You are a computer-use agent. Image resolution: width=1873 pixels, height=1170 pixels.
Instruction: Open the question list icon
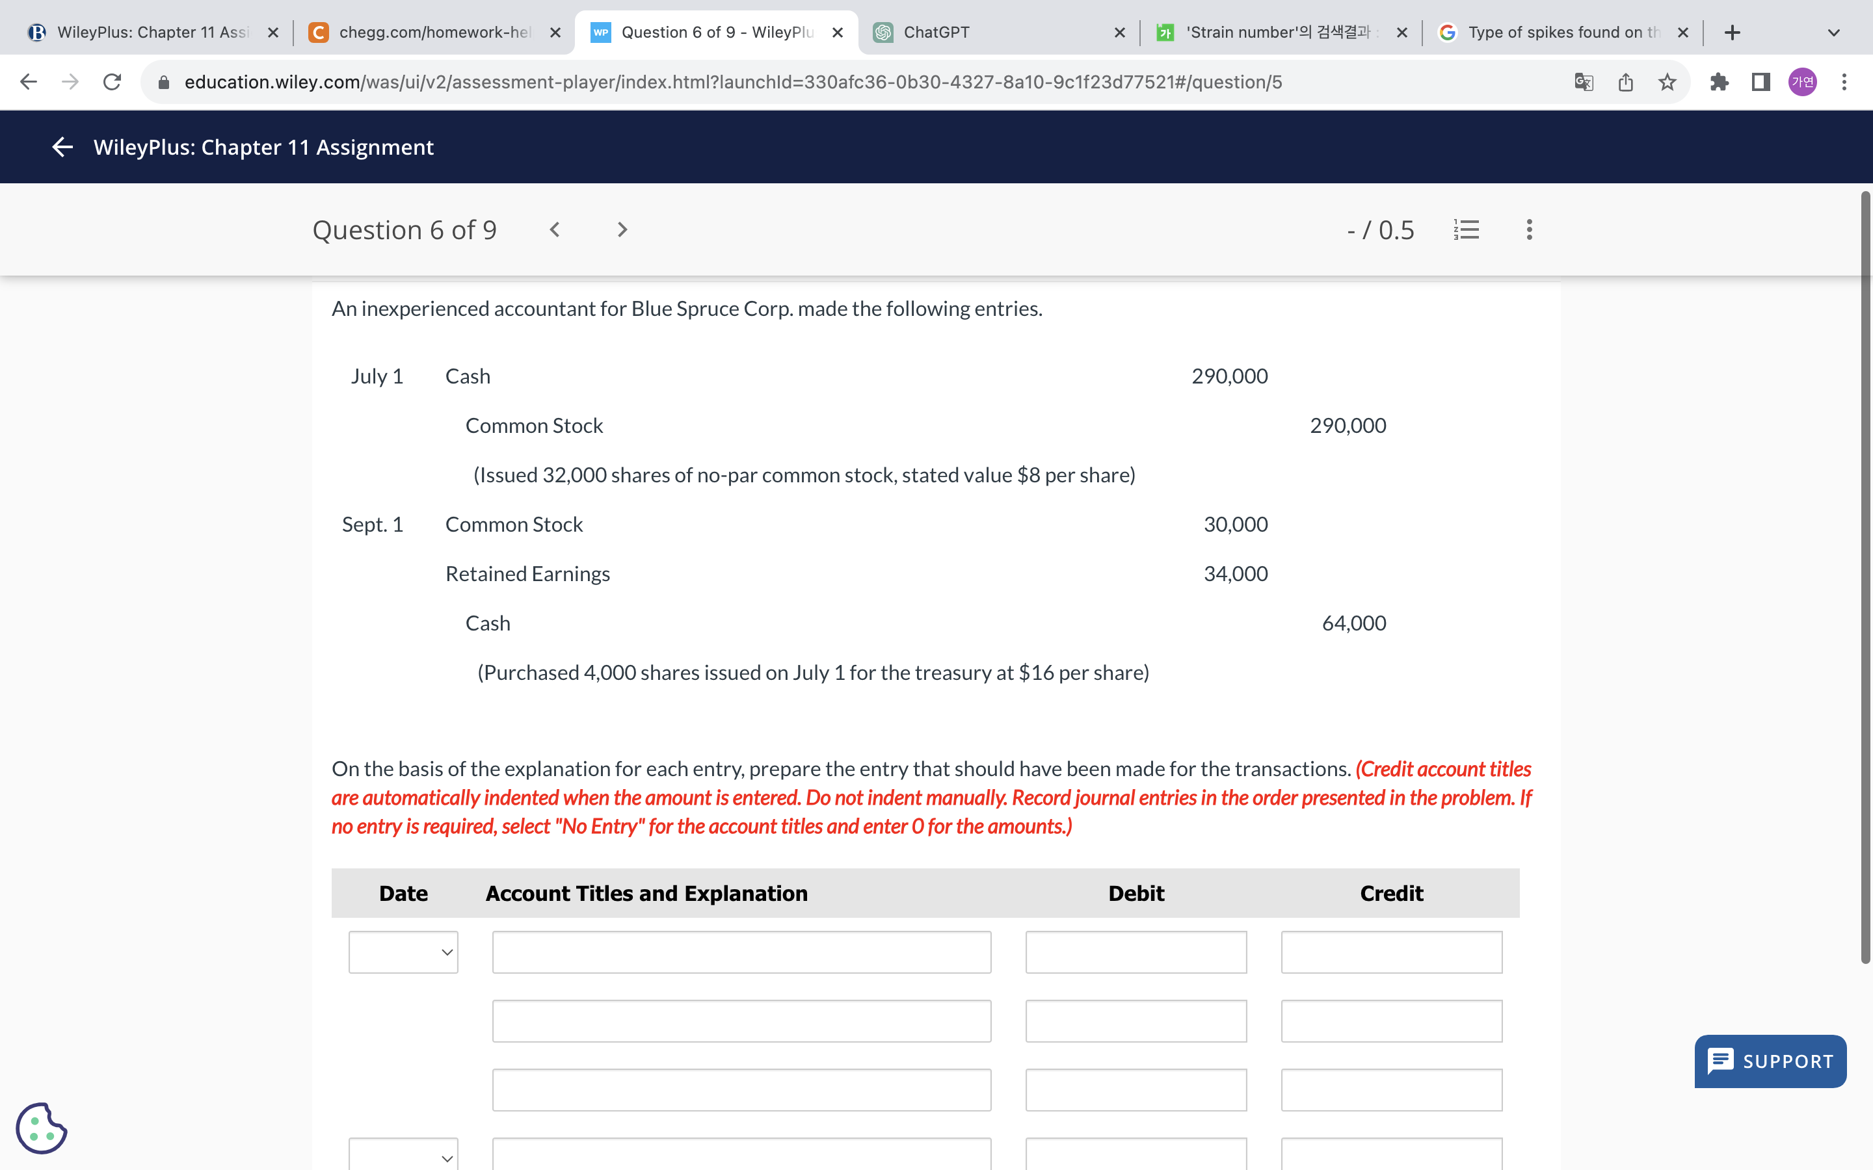tap(1466, 230)
